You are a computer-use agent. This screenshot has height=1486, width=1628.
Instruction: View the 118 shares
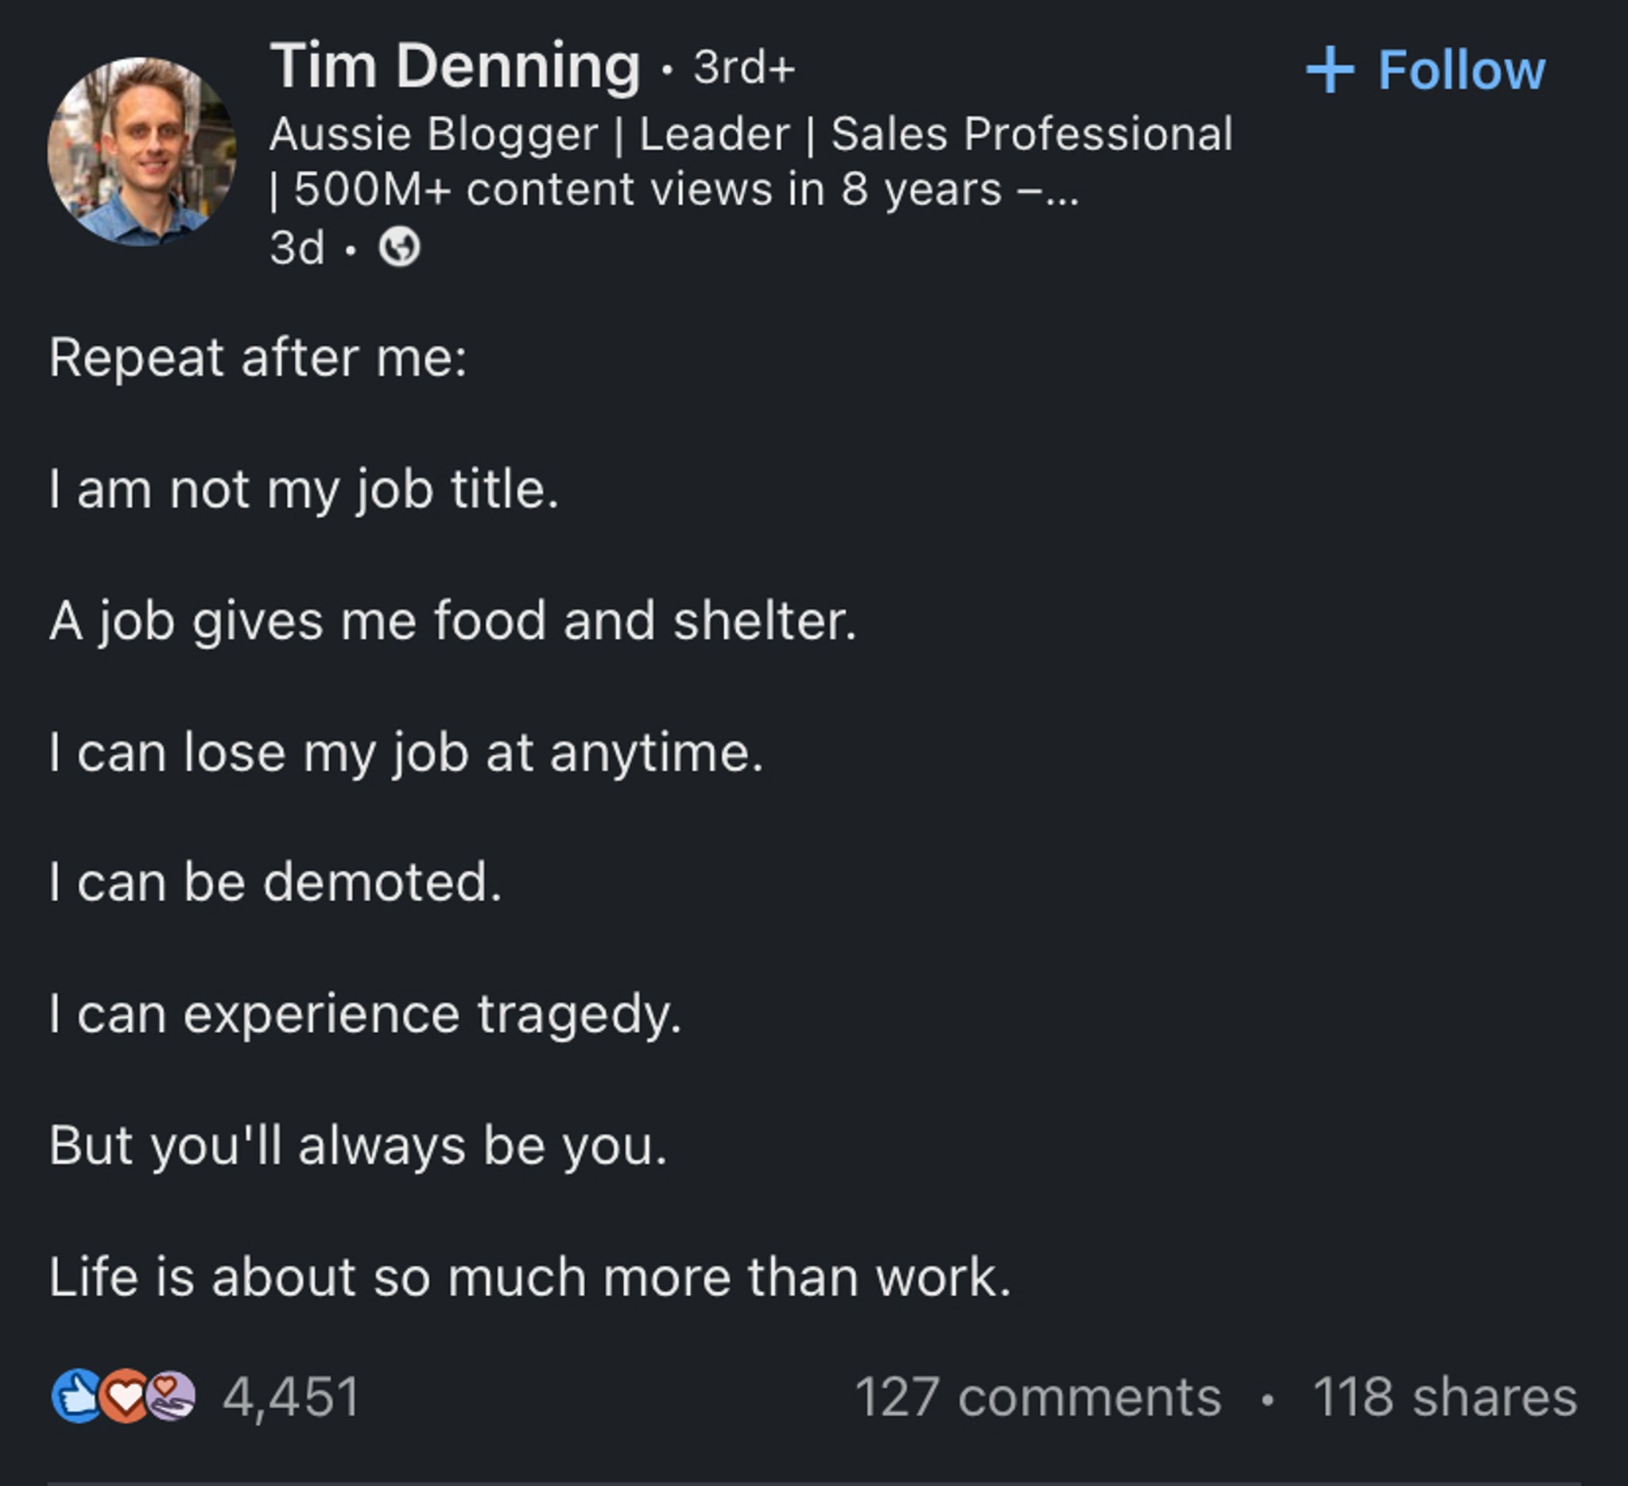(1444, 1397)
